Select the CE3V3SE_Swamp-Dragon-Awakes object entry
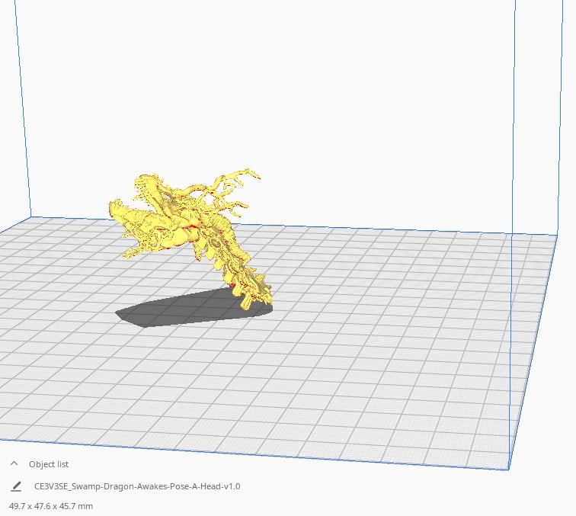The width and height of the screenshot is (576, 516). click(137, 486)
